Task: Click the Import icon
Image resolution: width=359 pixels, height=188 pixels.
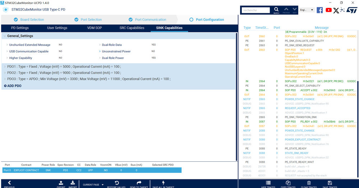Action: [x=73, y=183]
